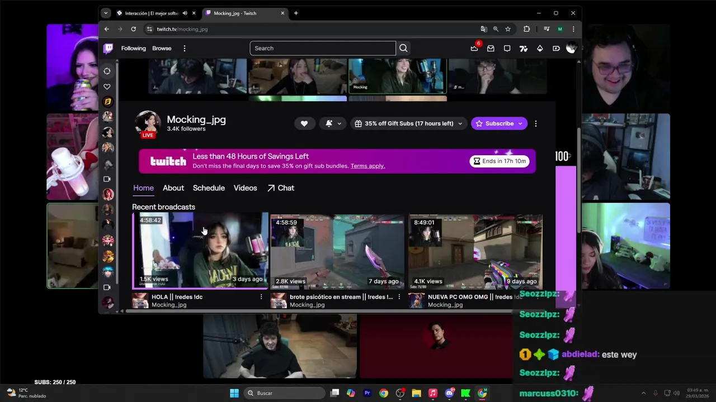716x402 pixels.
Task: Open the Twitch notifications inbox icon
Action: click(491, 49)
